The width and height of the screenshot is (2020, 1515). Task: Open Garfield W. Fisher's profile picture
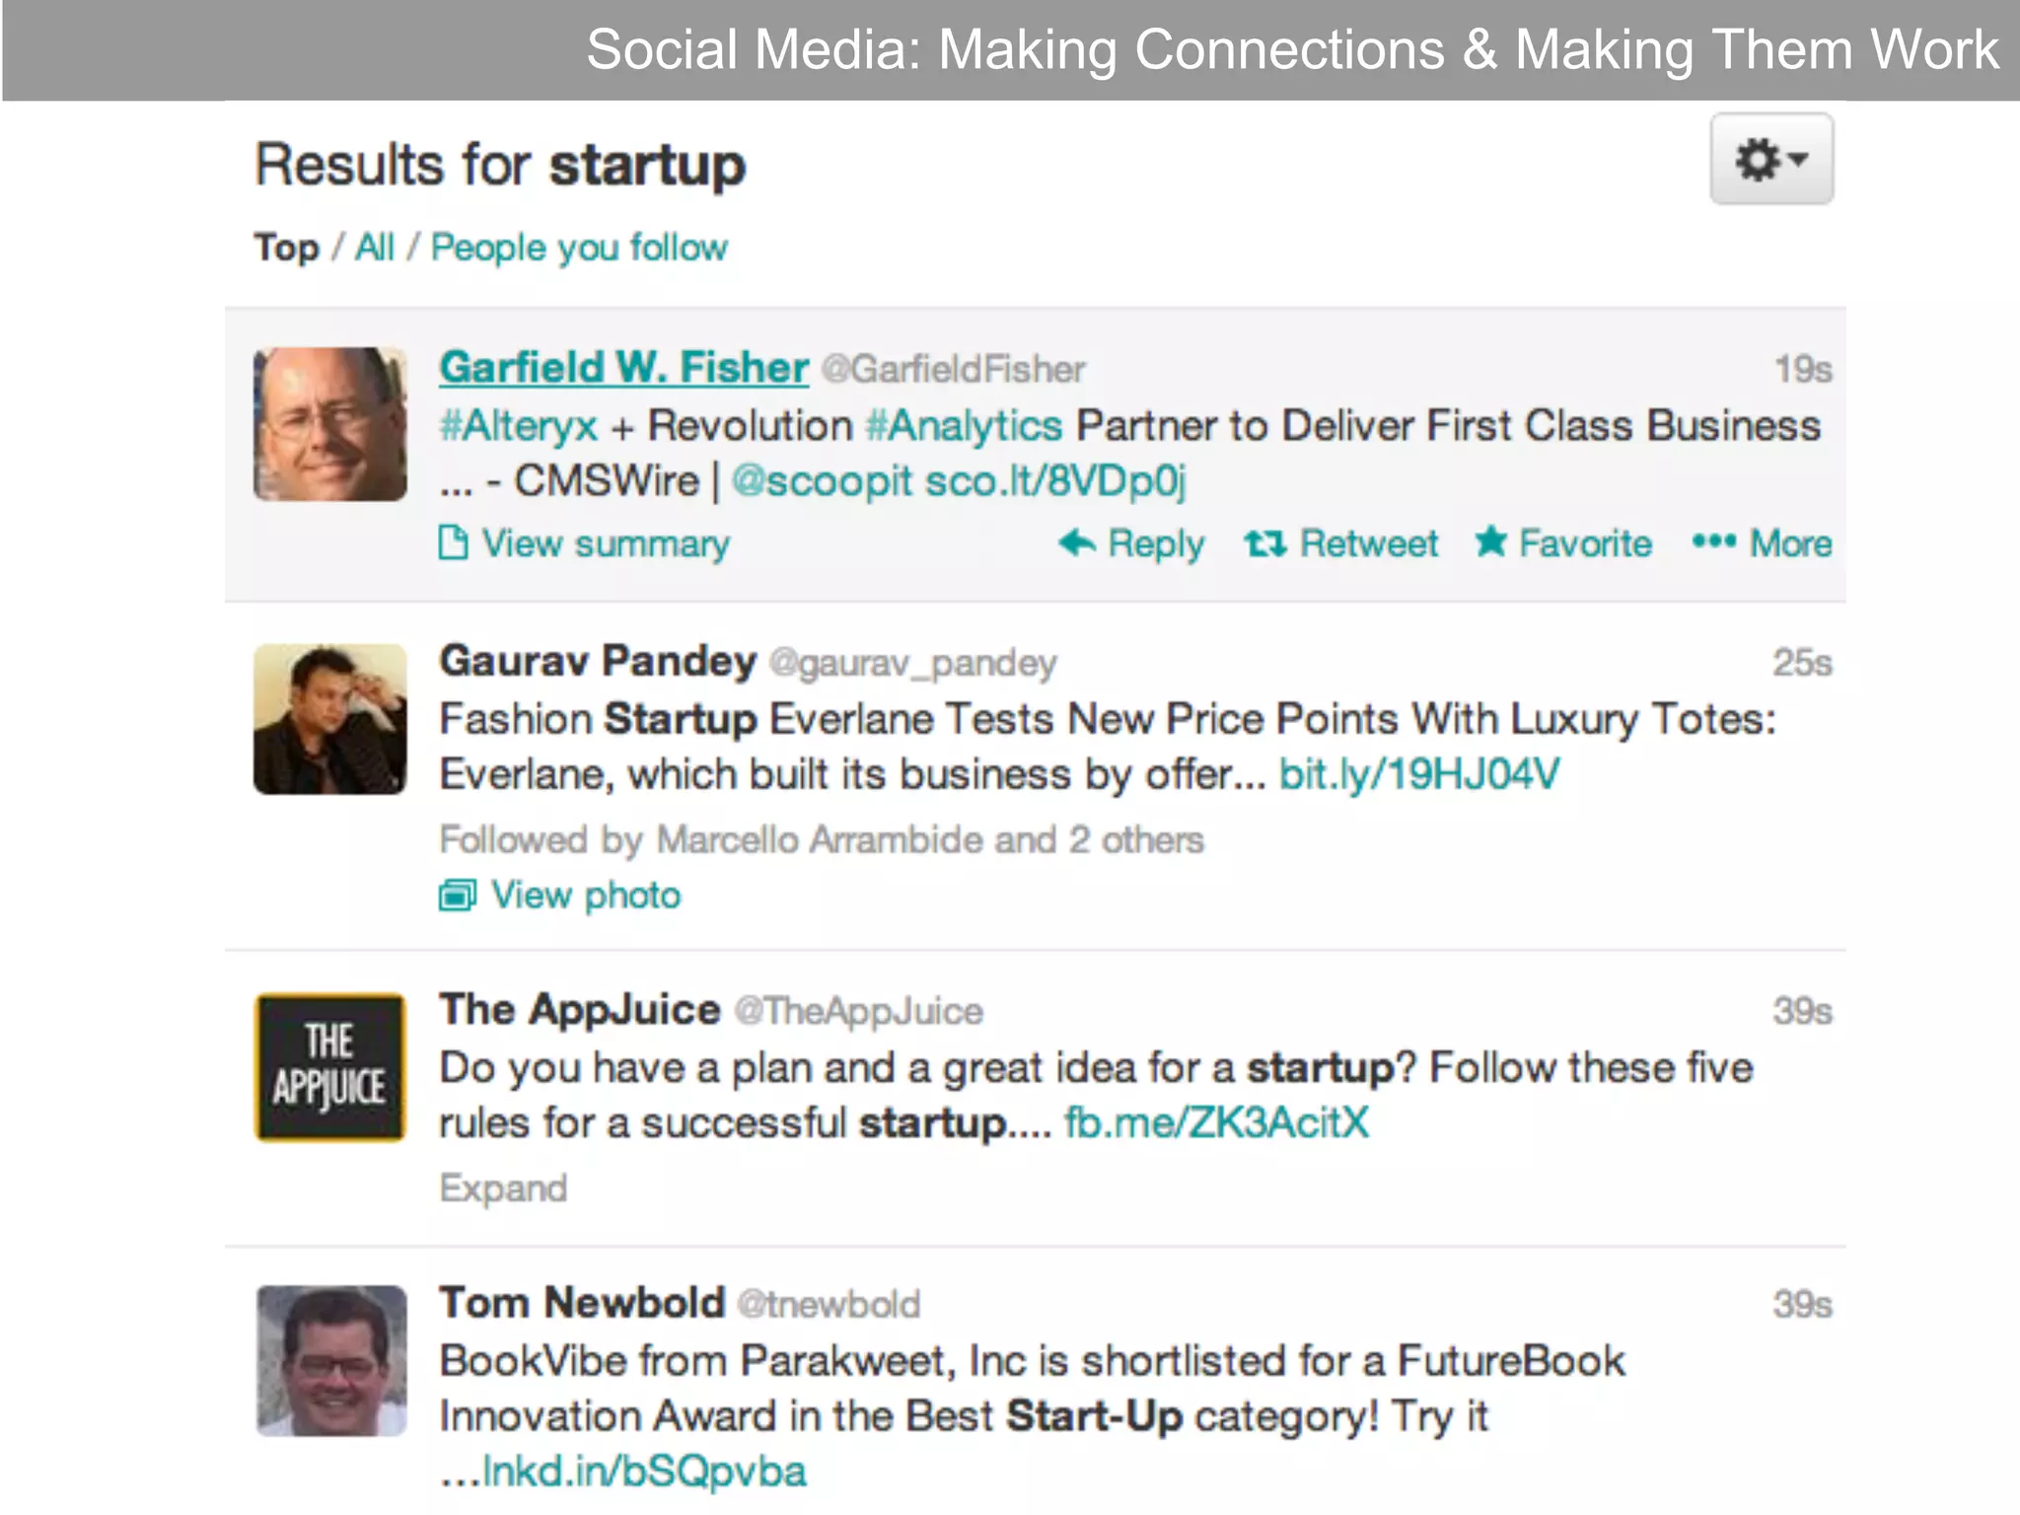(329, 424)
